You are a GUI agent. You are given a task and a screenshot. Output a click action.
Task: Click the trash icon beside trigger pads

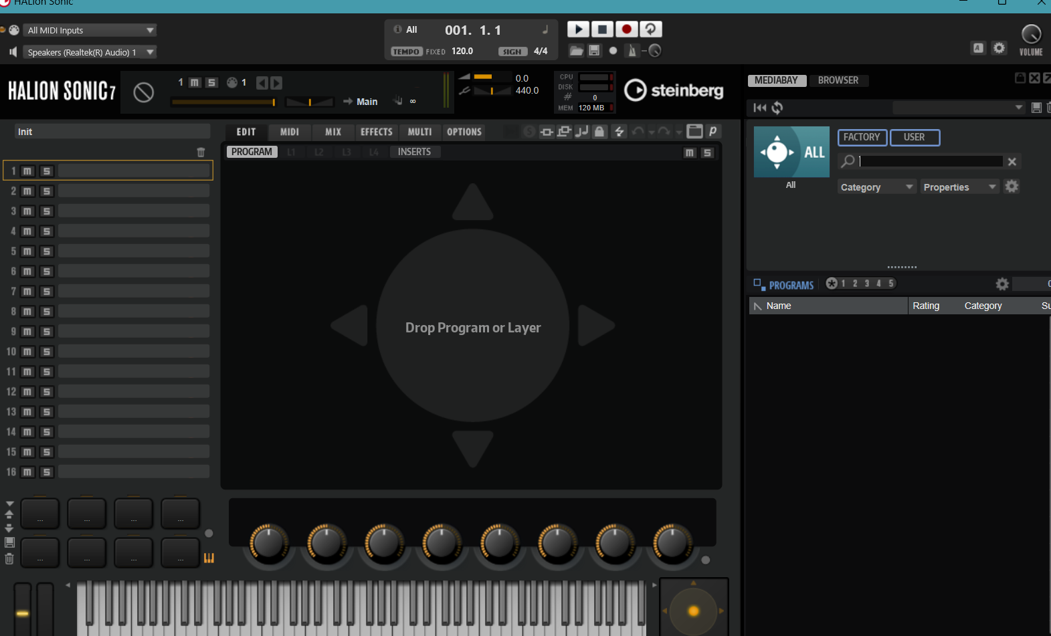9,559
